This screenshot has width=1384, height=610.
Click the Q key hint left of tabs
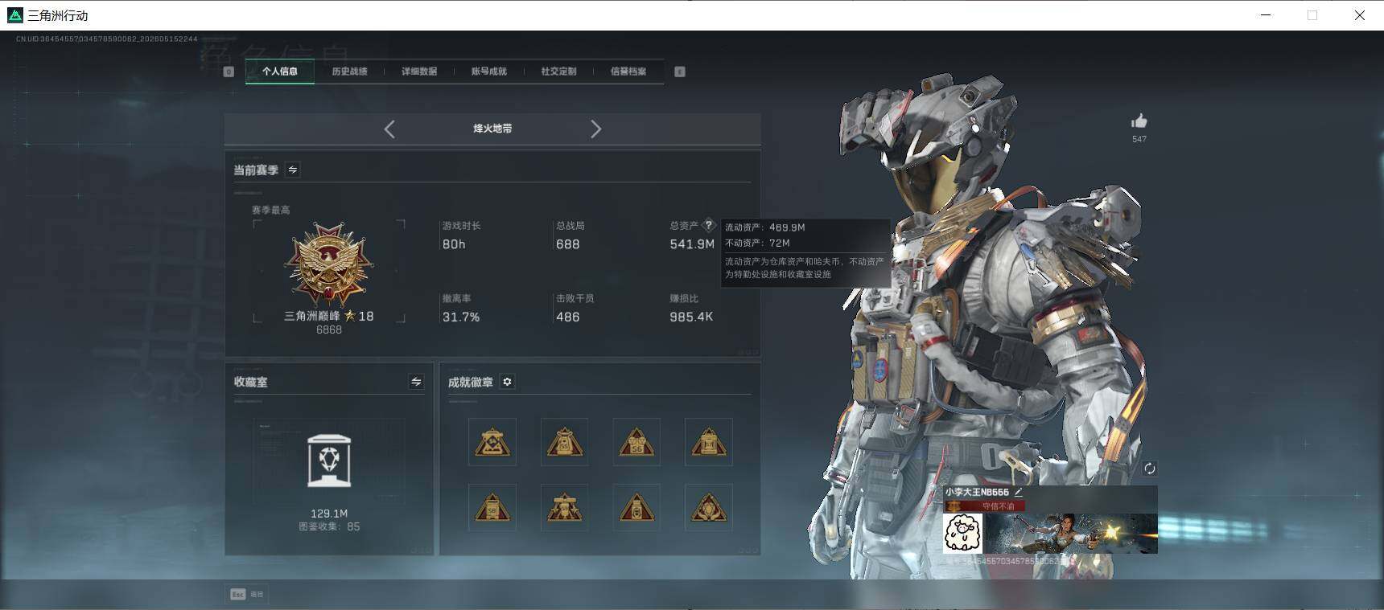pos(229,72)
